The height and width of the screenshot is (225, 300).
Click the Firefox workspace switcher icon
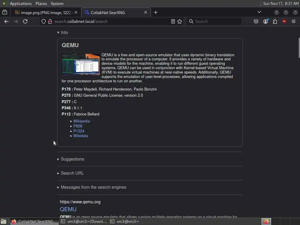[x=266, y=221]
